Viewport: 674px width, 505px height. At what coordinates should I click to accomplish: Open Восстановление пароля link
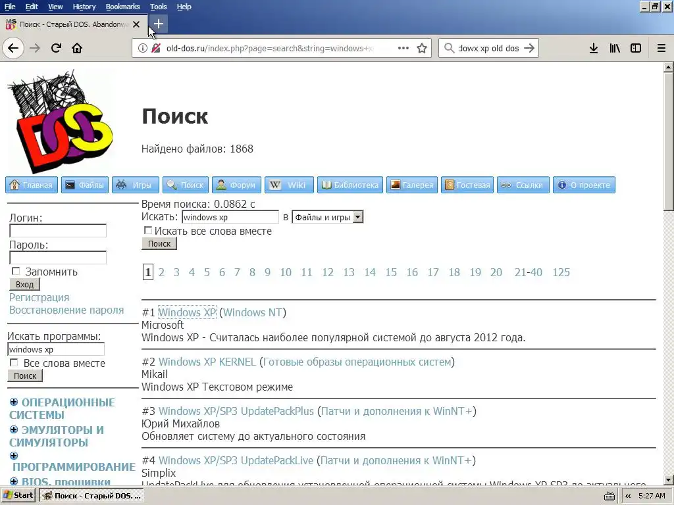[66, 310]
